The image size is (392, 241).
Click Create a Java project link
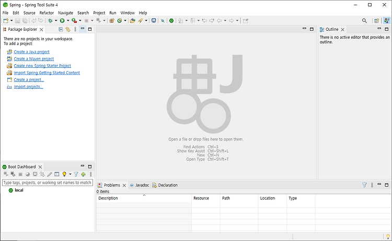(x=31, y=52)
